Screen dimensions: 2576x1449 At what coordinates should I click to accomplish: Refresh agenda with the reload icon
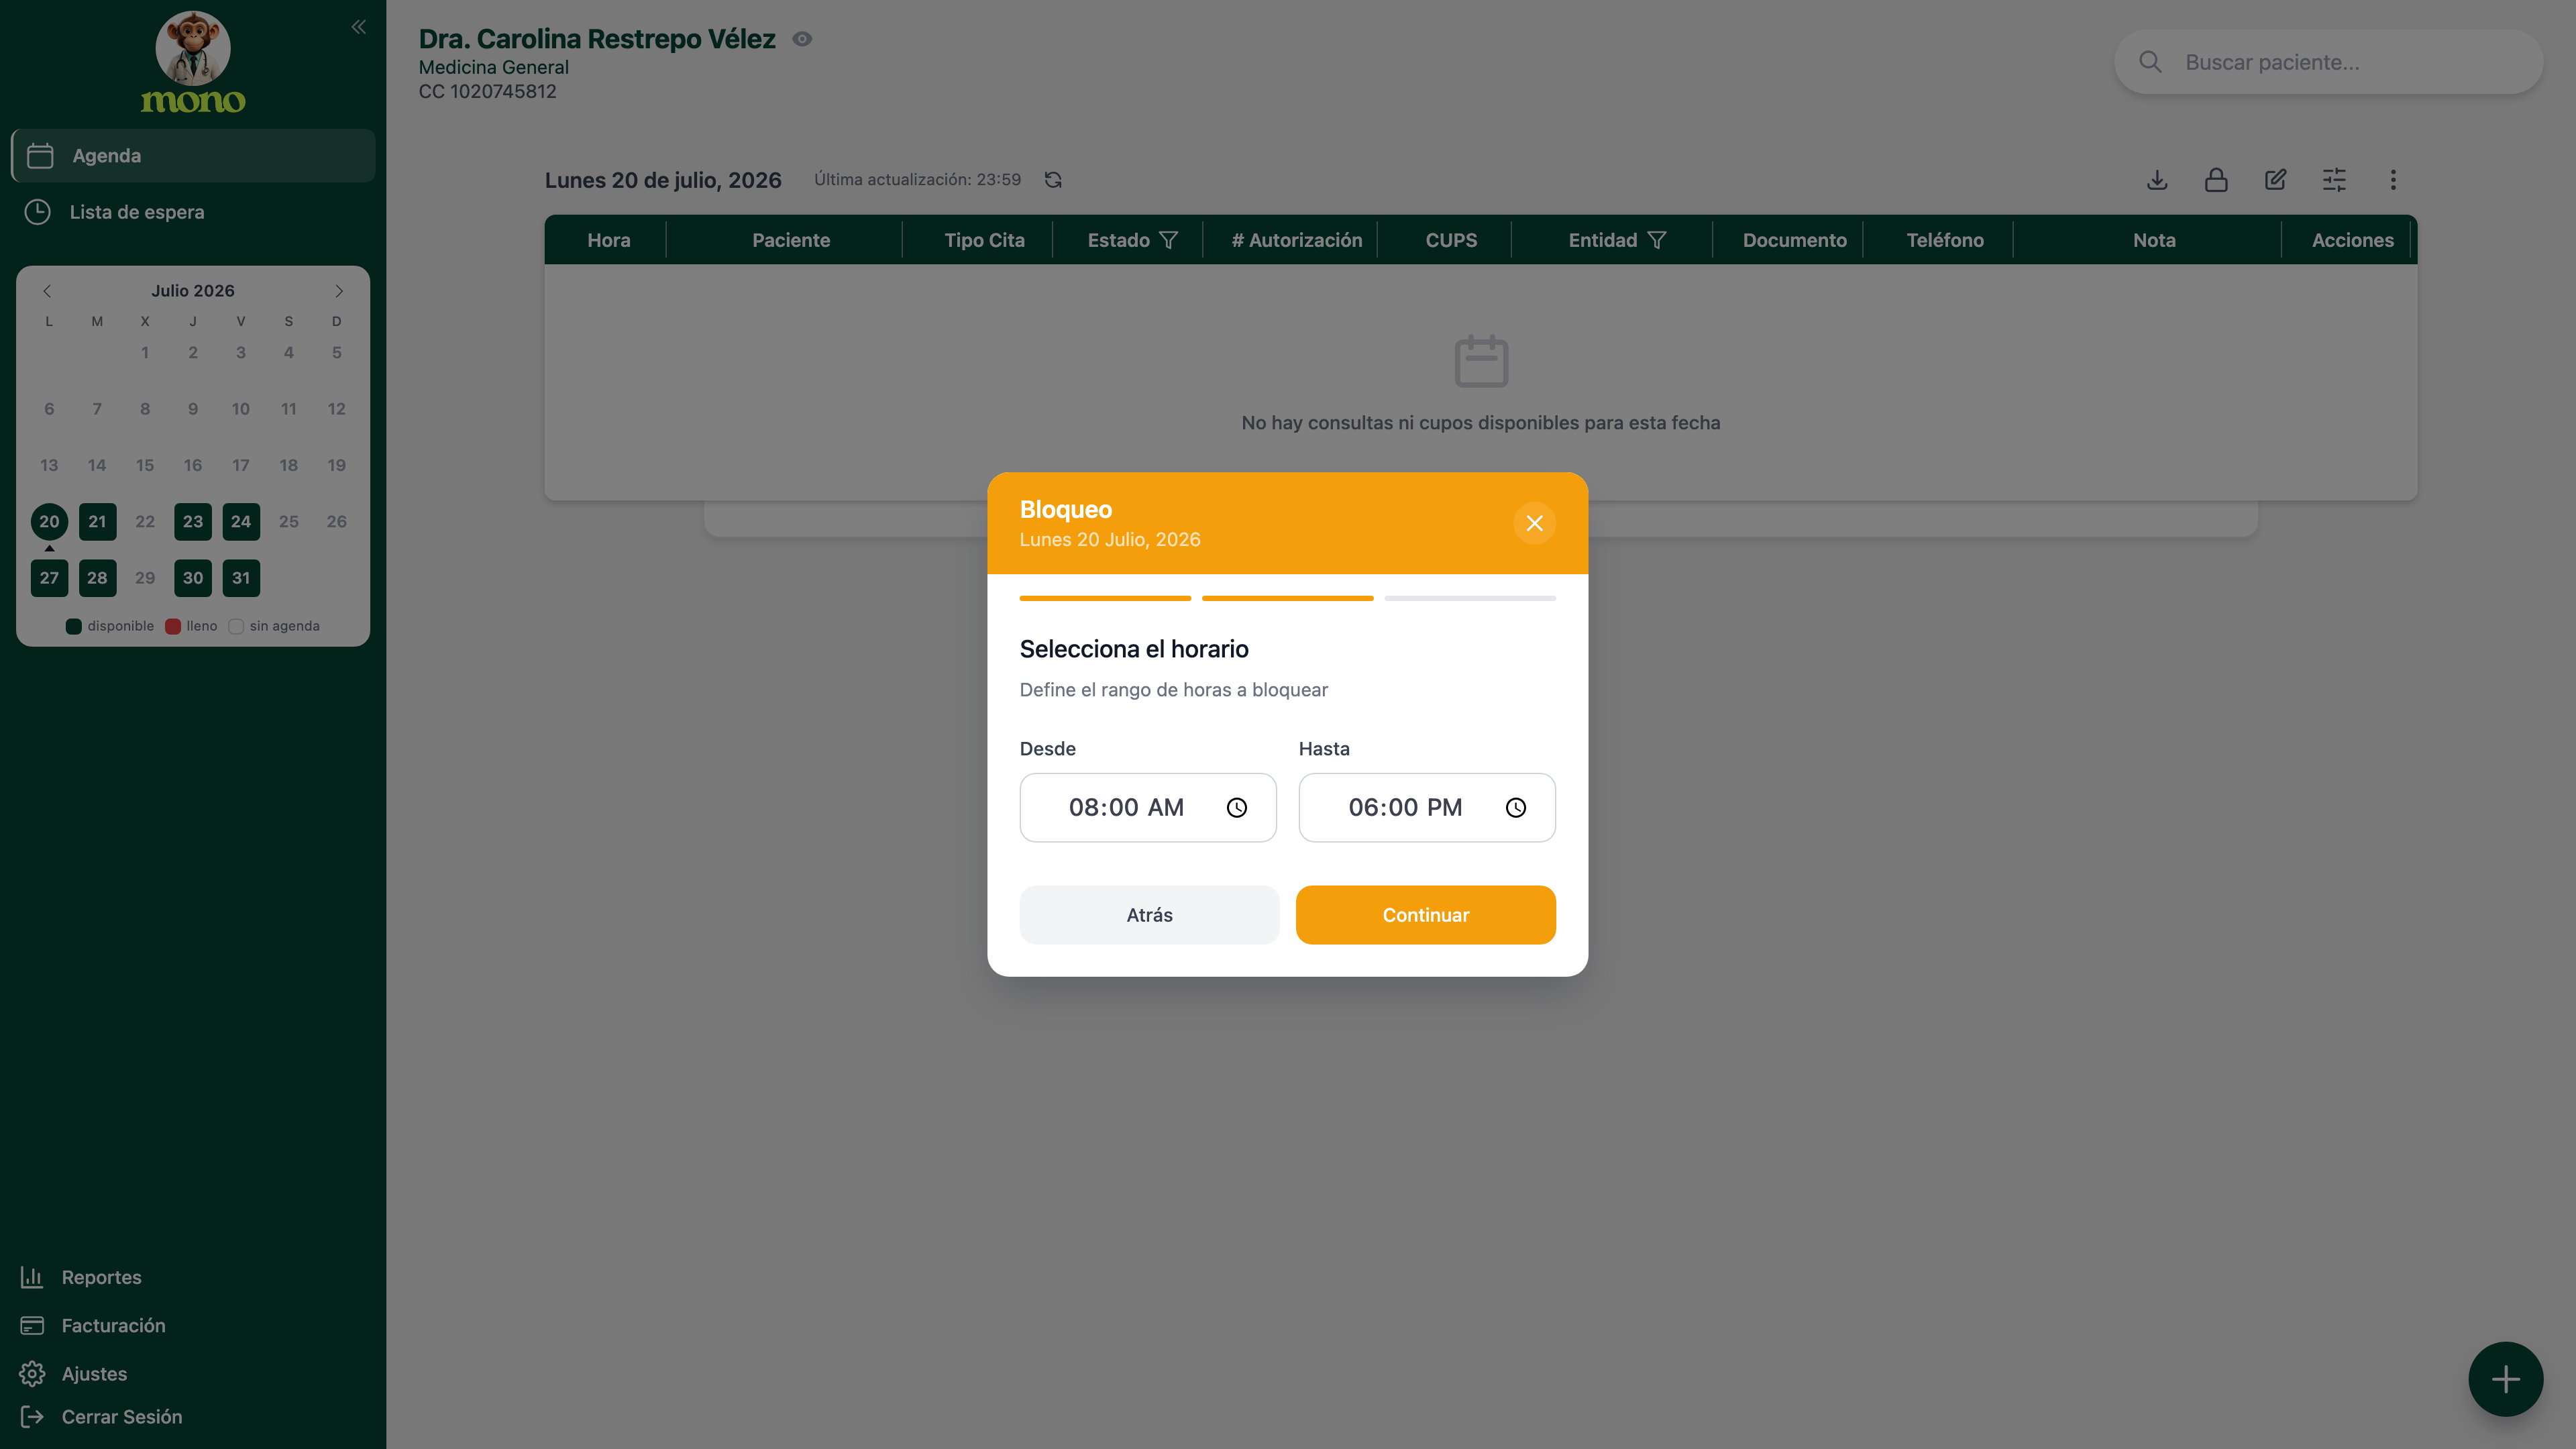(x=1053, y=180)
